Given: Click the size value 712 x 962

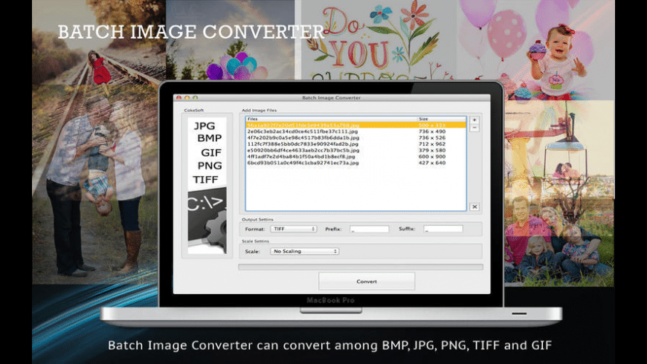Looking at the screenshot, I should (x=432, y=144).
